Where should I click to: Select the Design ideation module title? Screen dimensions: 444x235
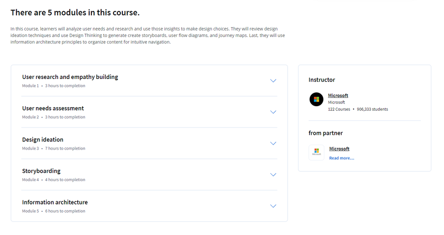coord(43,140)
